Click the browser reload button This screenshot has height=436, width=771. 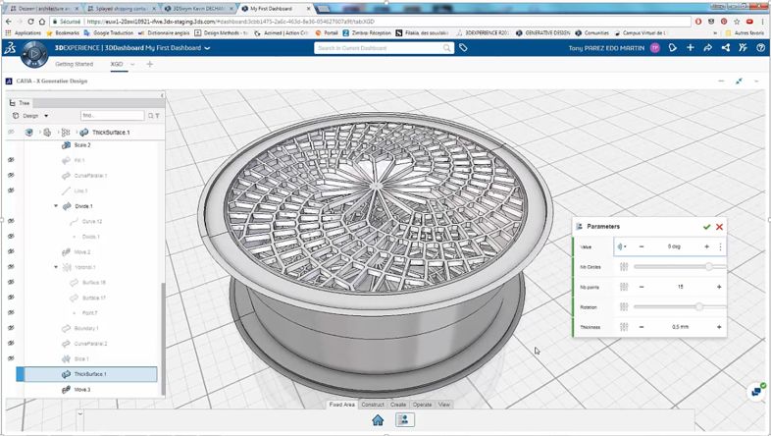[31, 22]
